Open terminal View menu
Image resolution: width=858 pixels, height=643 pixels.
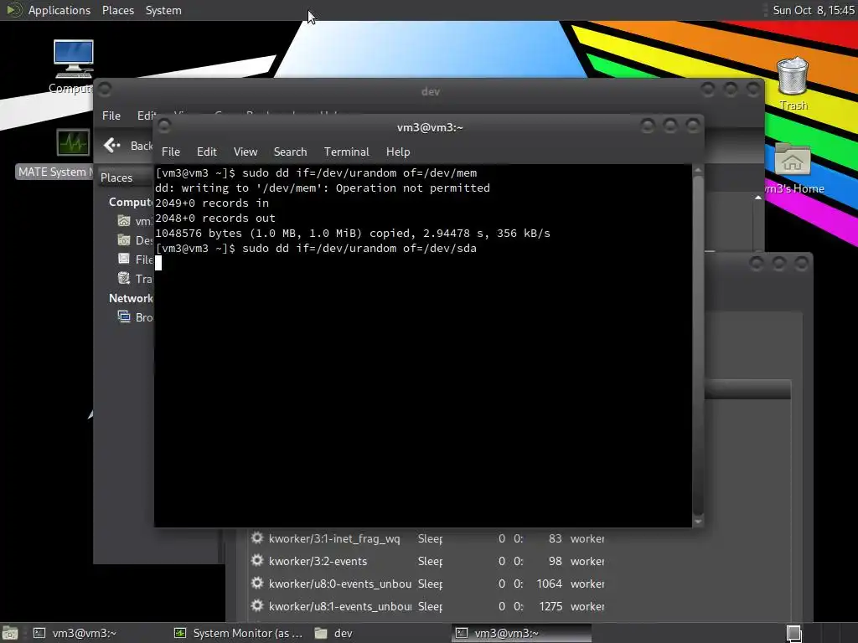pyautogui.click(x=246, y=152)
